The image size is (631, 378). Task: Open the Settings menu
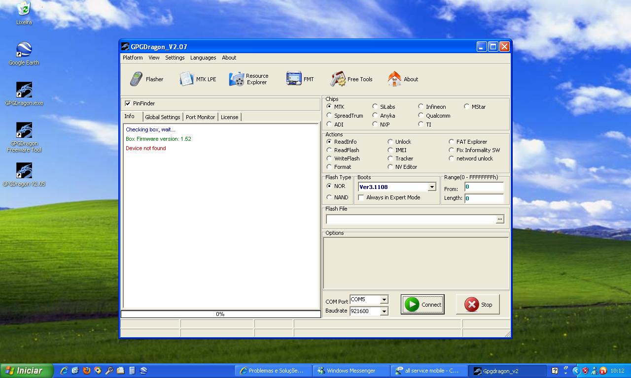point(175,58)
